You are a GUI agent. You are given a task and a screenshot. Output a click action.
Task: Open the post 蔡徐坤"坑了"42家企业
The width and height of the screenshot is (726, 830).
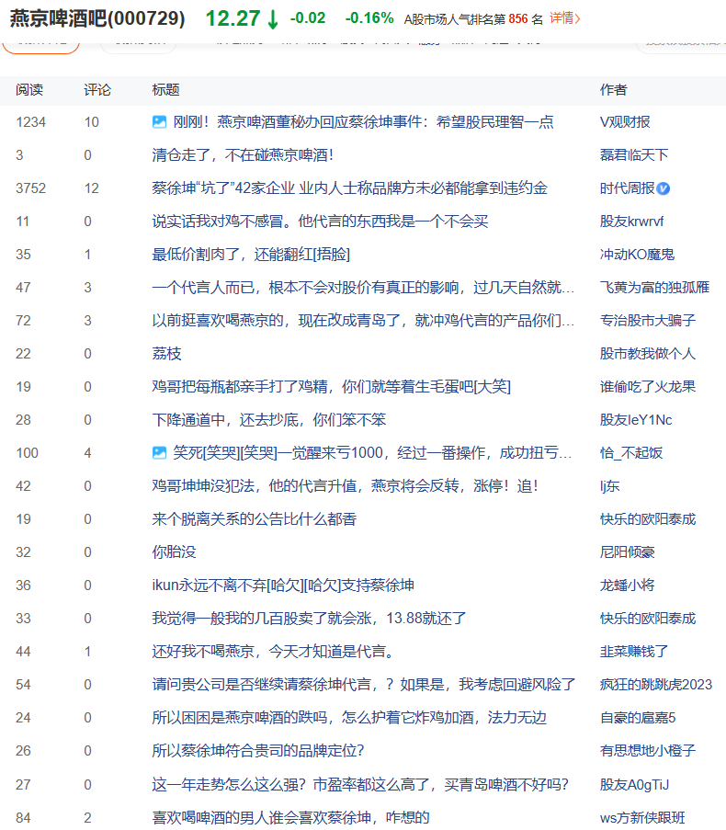[350, 188]
